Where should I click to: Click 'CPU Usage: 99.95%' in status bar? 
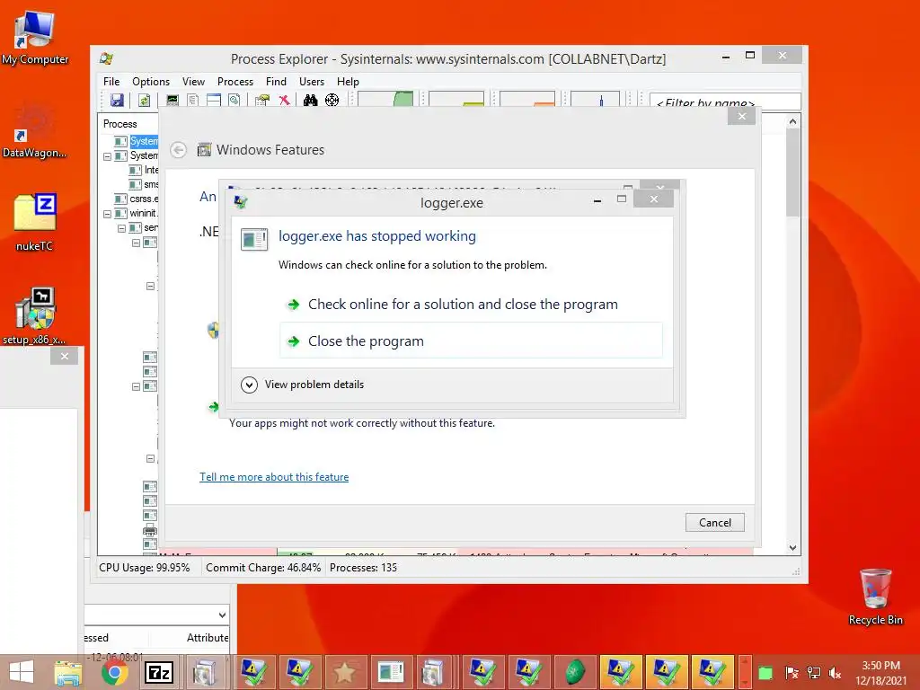145,568
